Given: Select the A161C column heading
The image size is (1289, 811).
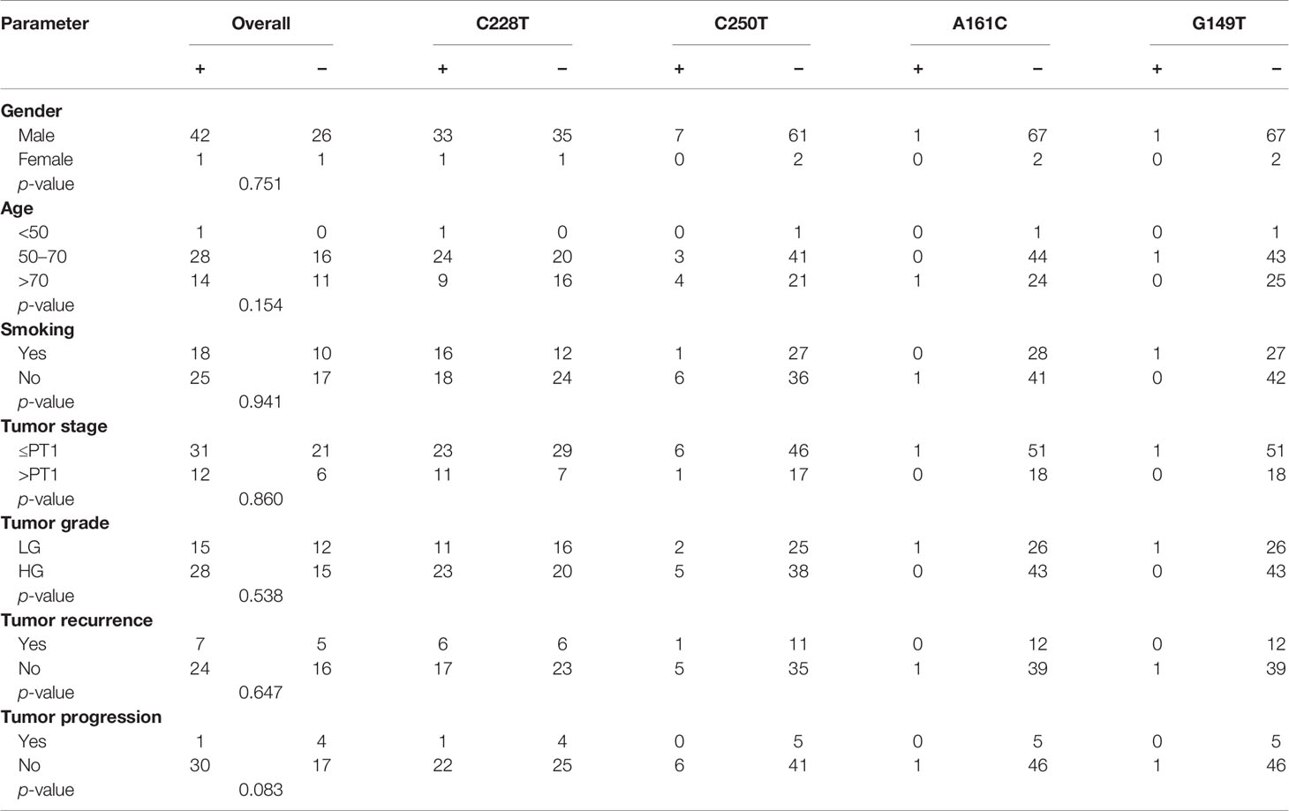Looking at the screenshot, I should pyautogui.click(x=979, y=24).
